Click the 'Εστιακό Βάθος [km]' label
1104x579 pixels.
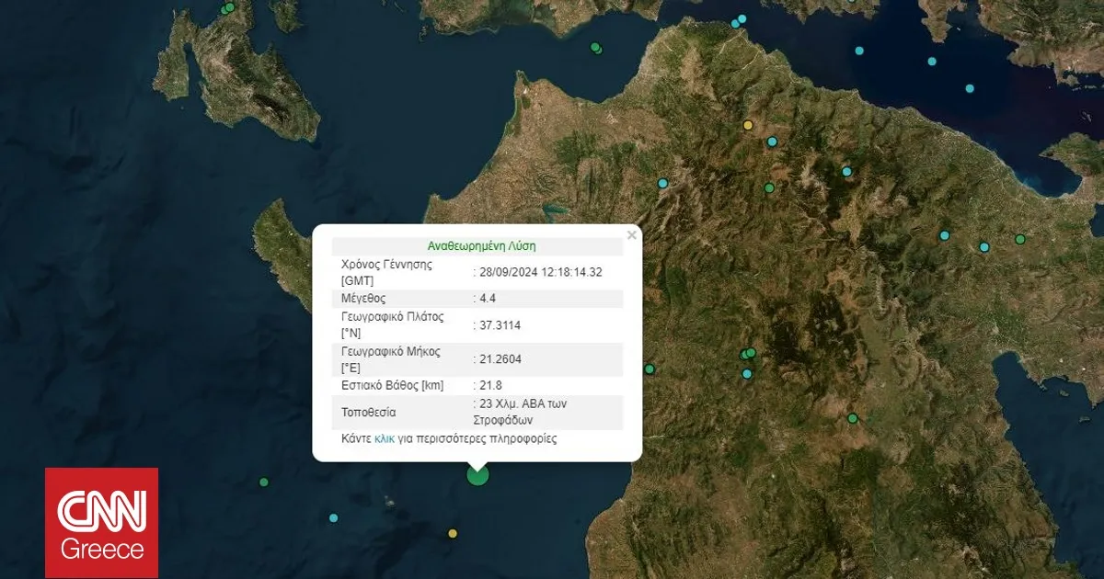pyautogui.click(x=392, y=386)
